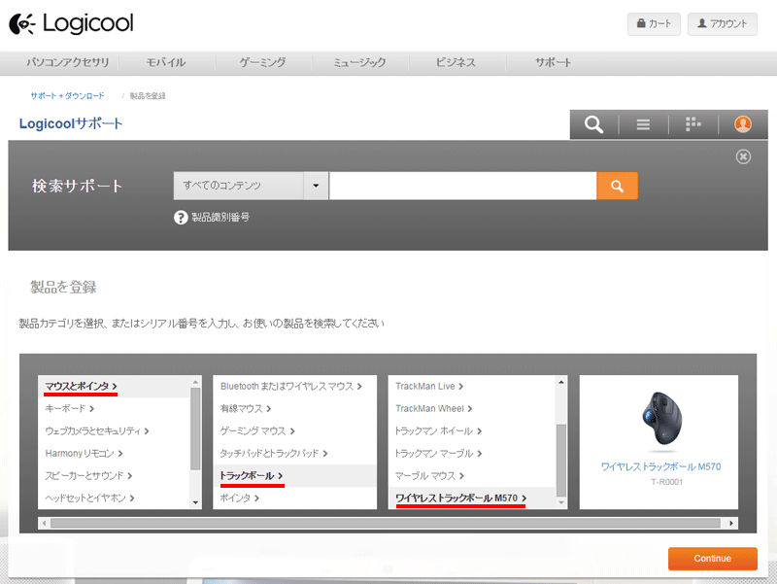777x584 pixels.
Task: Open the account (アカウント) button
Action: point(722,23)
